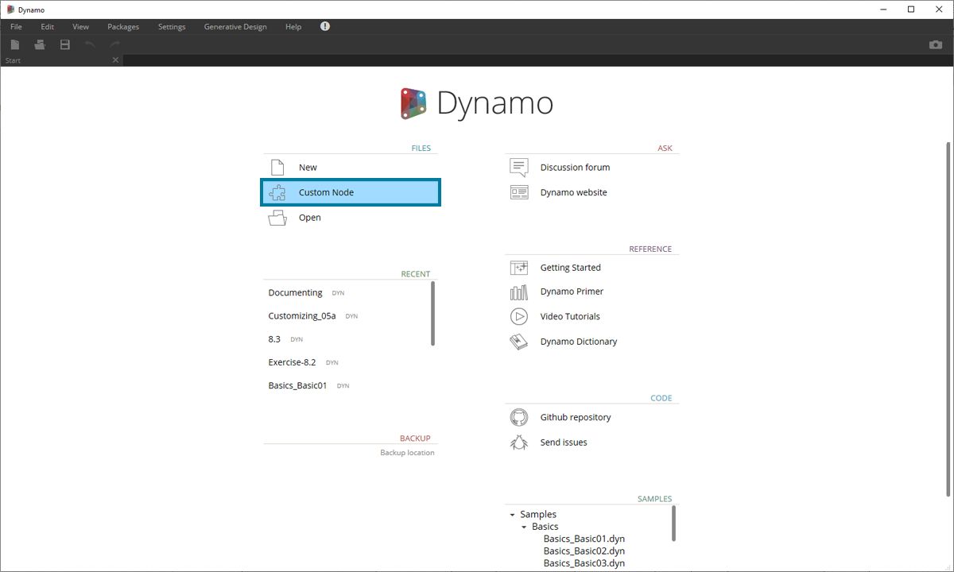Click the Save toolbar icon
Viewport: 954px width, 572px height.
coord(64,44)
